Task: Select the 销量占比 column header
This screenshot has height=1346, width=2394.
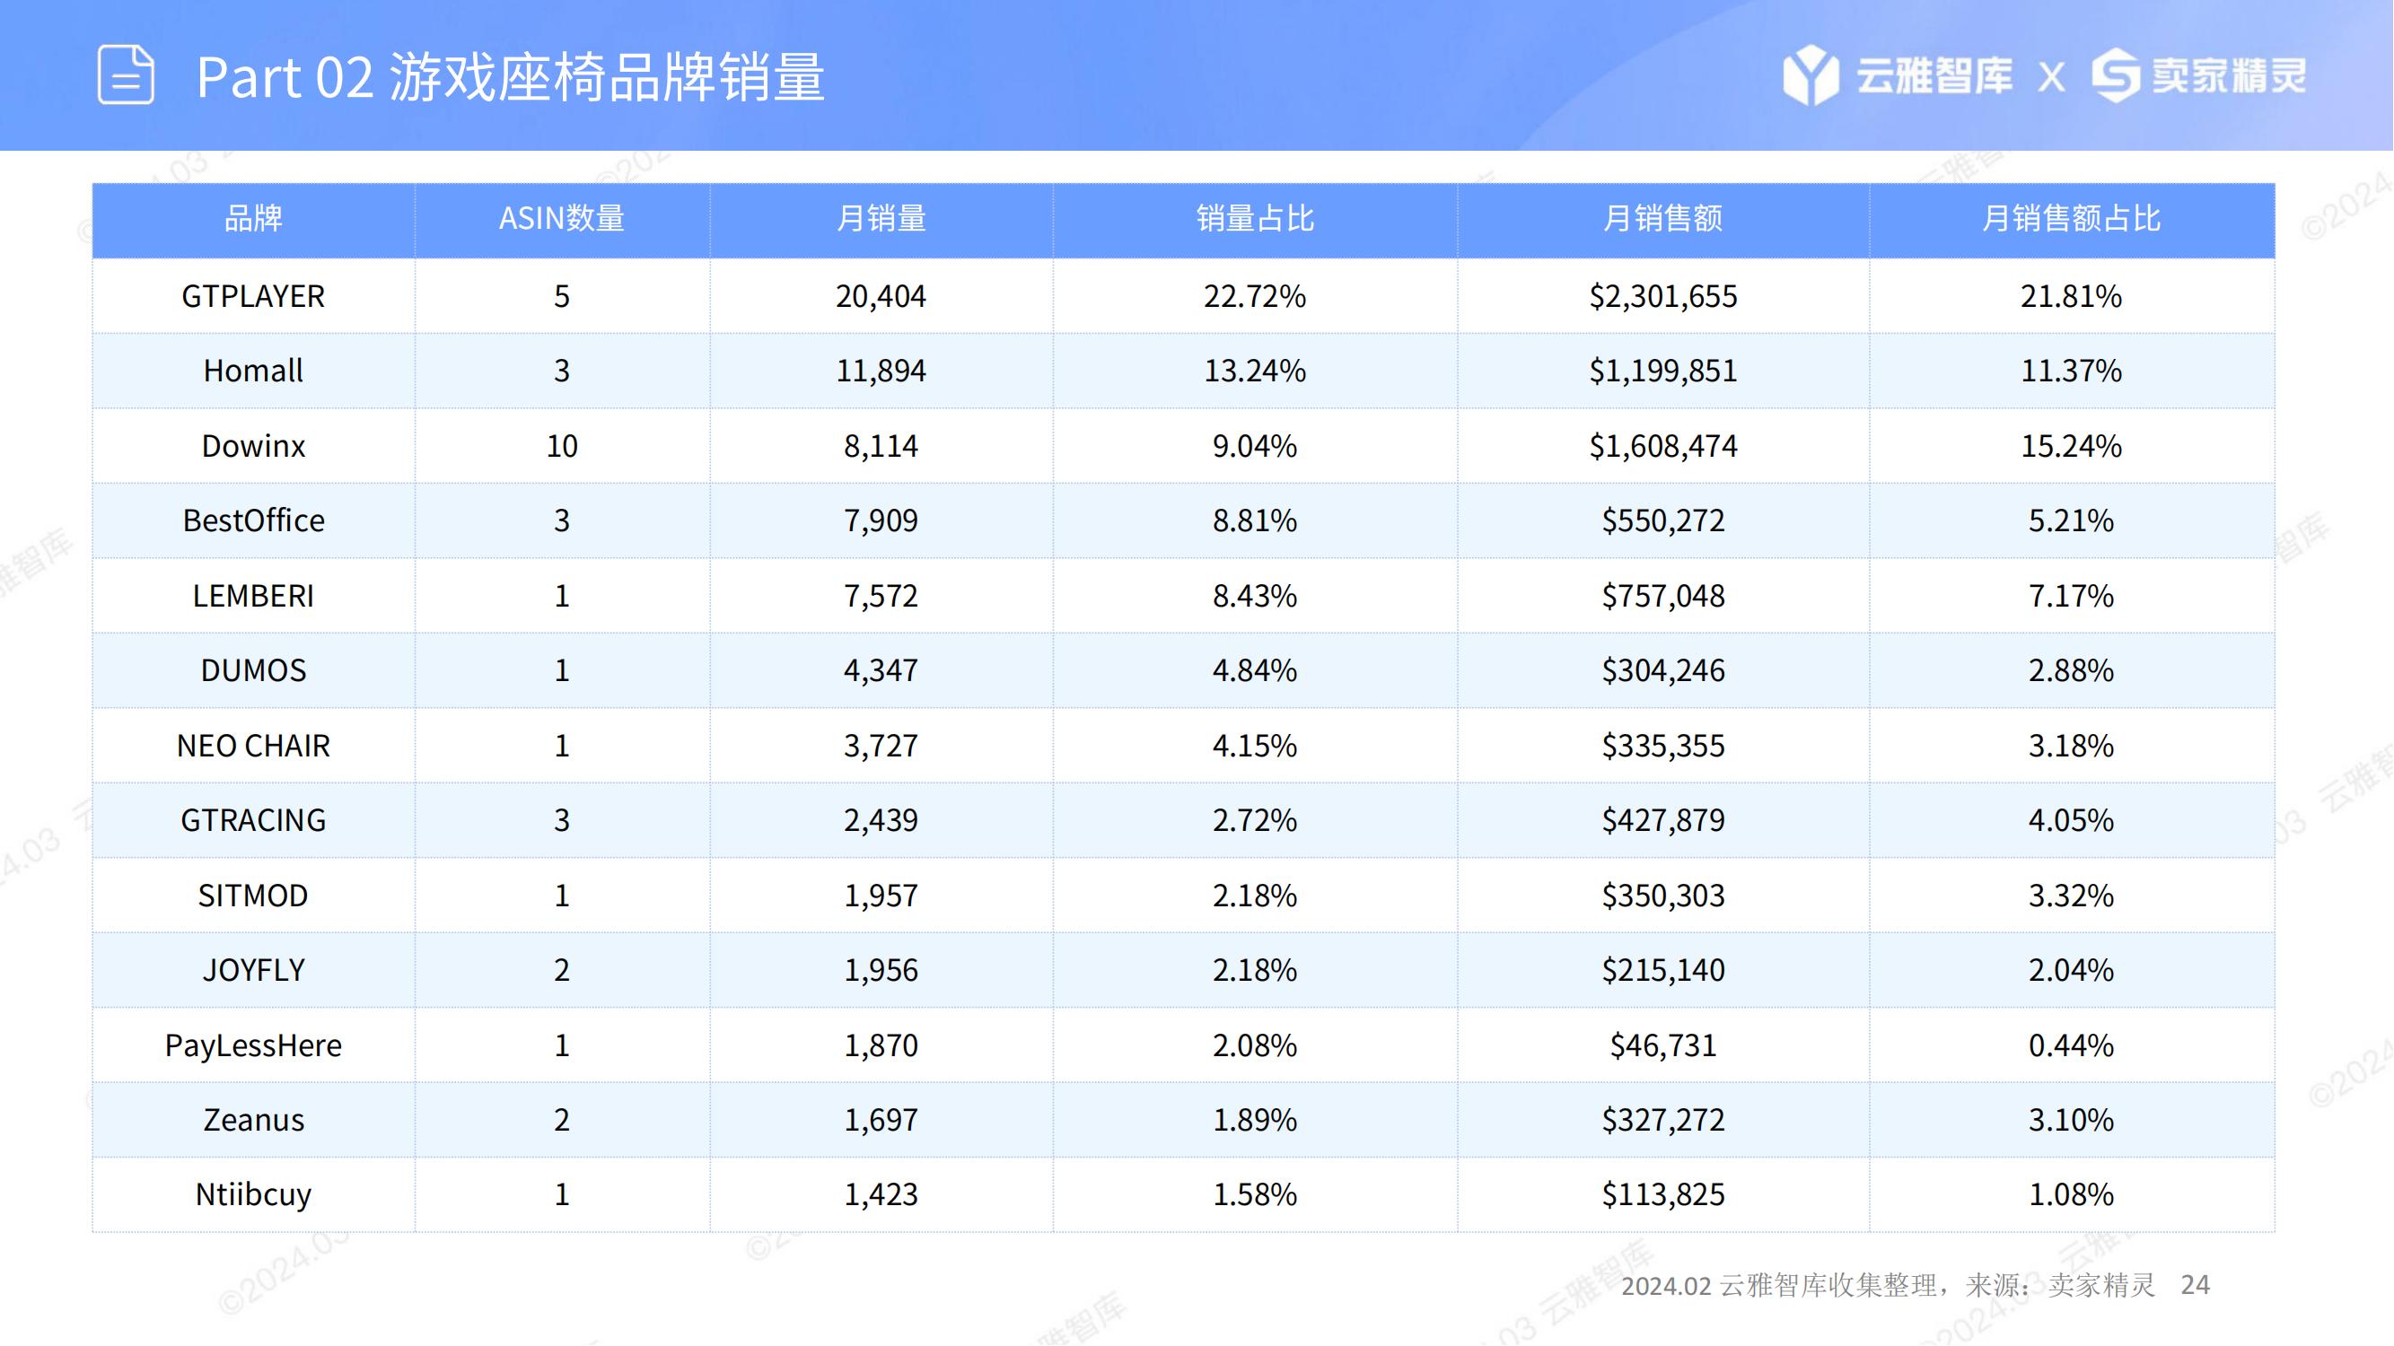Action: (x=1254, y=219)
